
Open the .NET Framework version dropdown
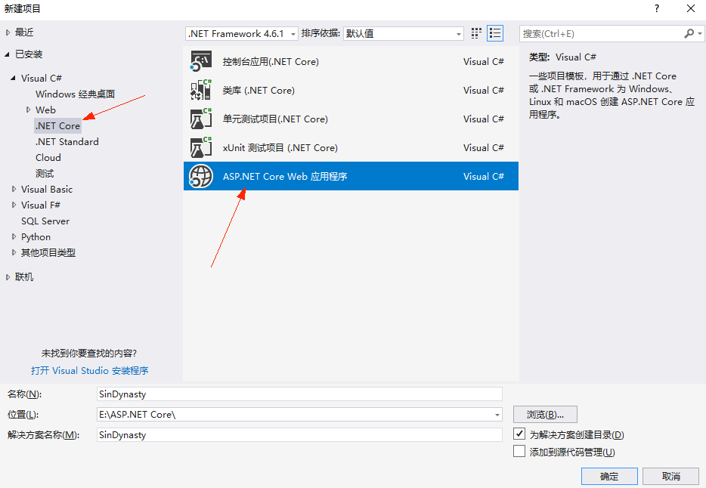[293, 34]
